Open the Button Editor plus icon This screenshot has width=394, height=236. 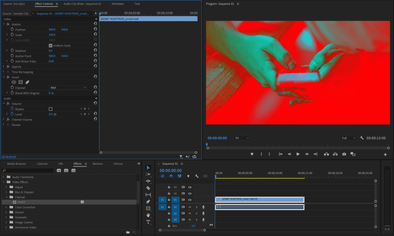pos(385,154)
